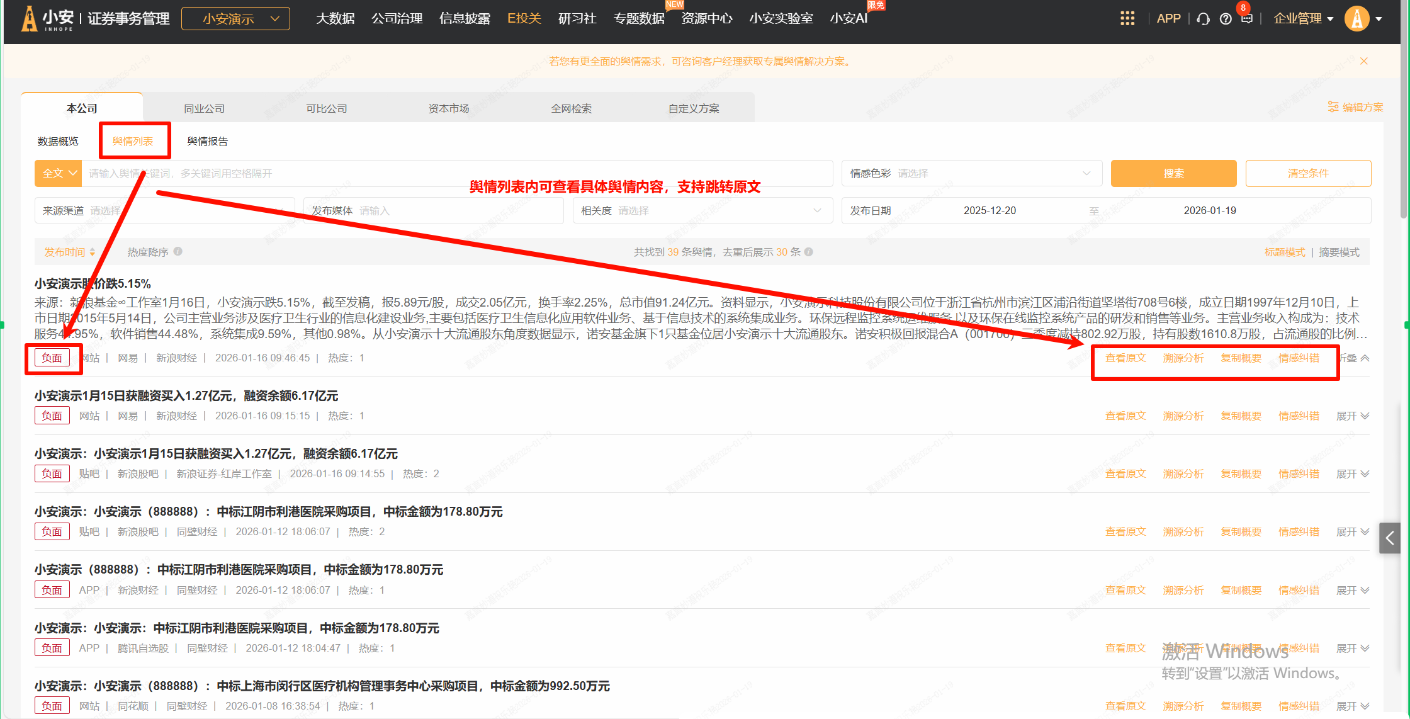The image size is (1410, 719).
Task: Switch to 摘要模式 view
Action: tap(1339, 252)
